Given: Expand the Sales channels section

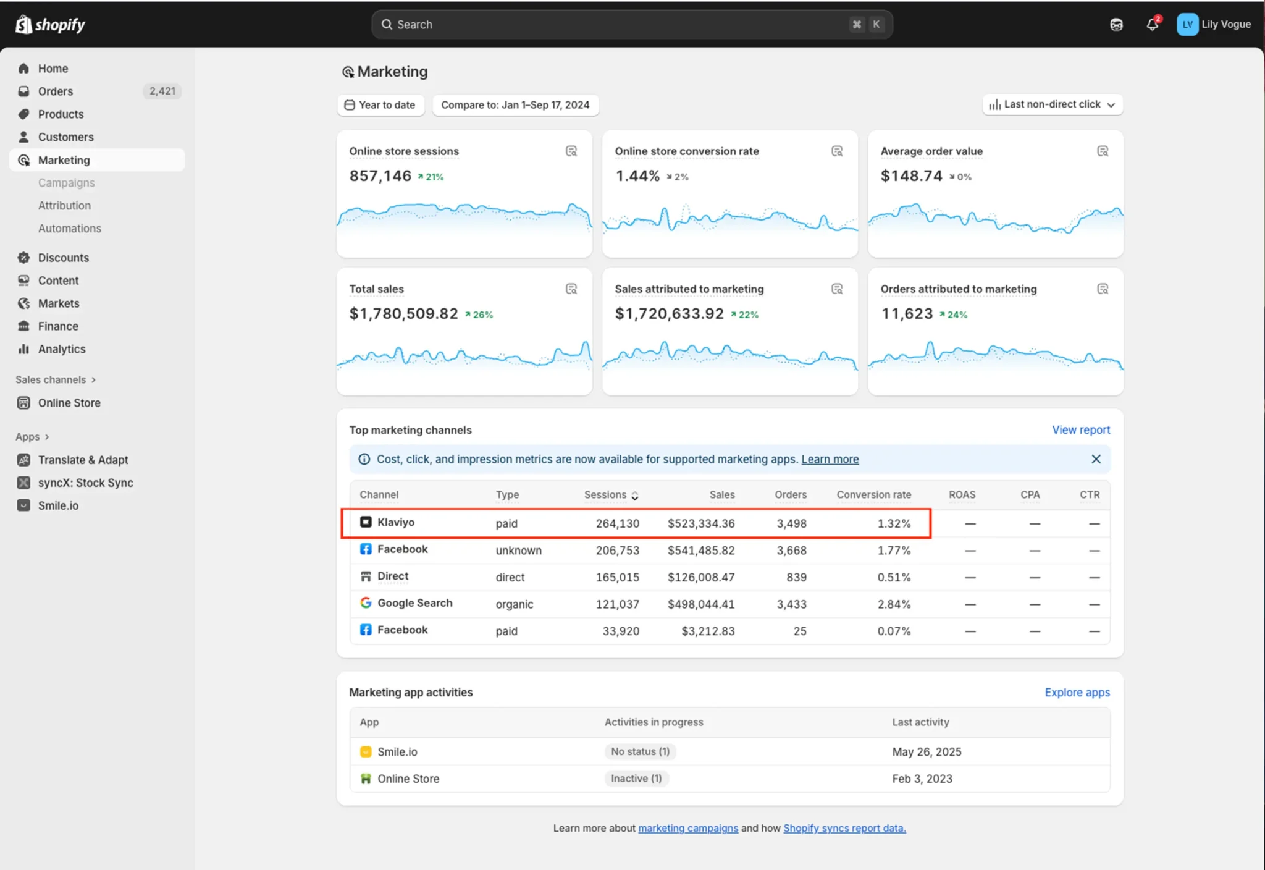Looking at the screenshot, I should 56,379.
